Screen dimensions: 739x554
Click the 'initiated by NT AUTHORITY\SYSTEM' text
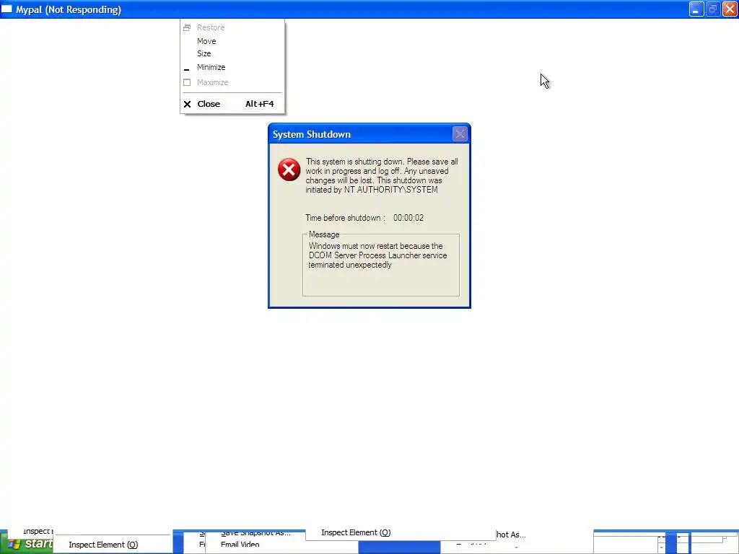[x=372, y=190]
